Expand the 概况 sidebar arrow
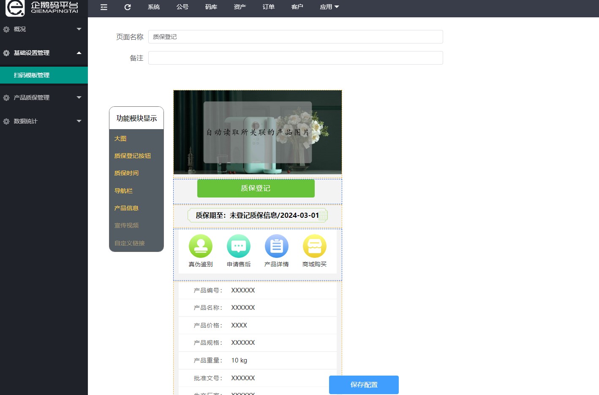This screenshot has width=599, height=395. click(79, 29)
